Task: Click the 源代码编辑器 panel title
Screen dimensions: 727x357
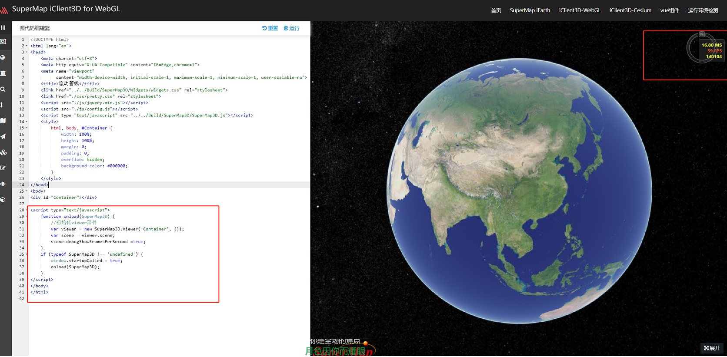Action: pyautogui.click(x=35, y=28)
